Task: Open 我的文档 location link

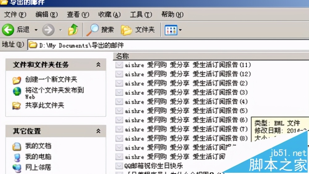Action: coord(38,146)
